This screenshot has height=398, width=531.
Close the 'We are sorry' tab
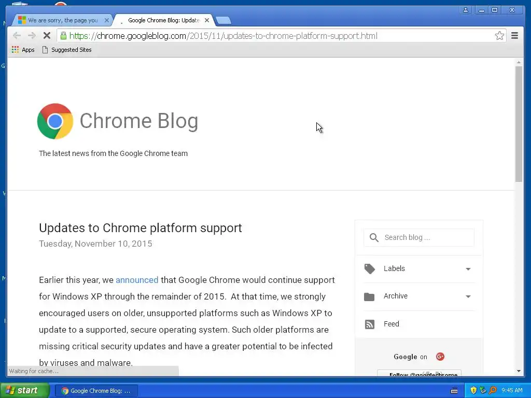pos(107,20)
